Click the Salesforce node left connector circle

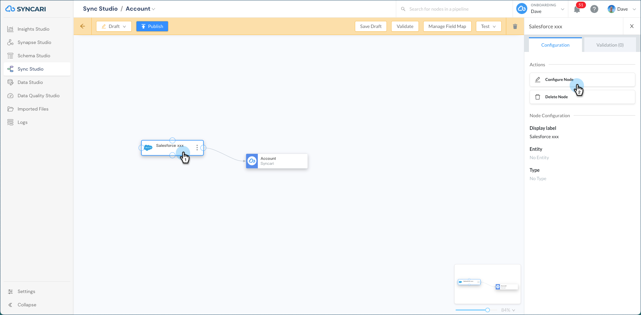click(x=141, y=148)
